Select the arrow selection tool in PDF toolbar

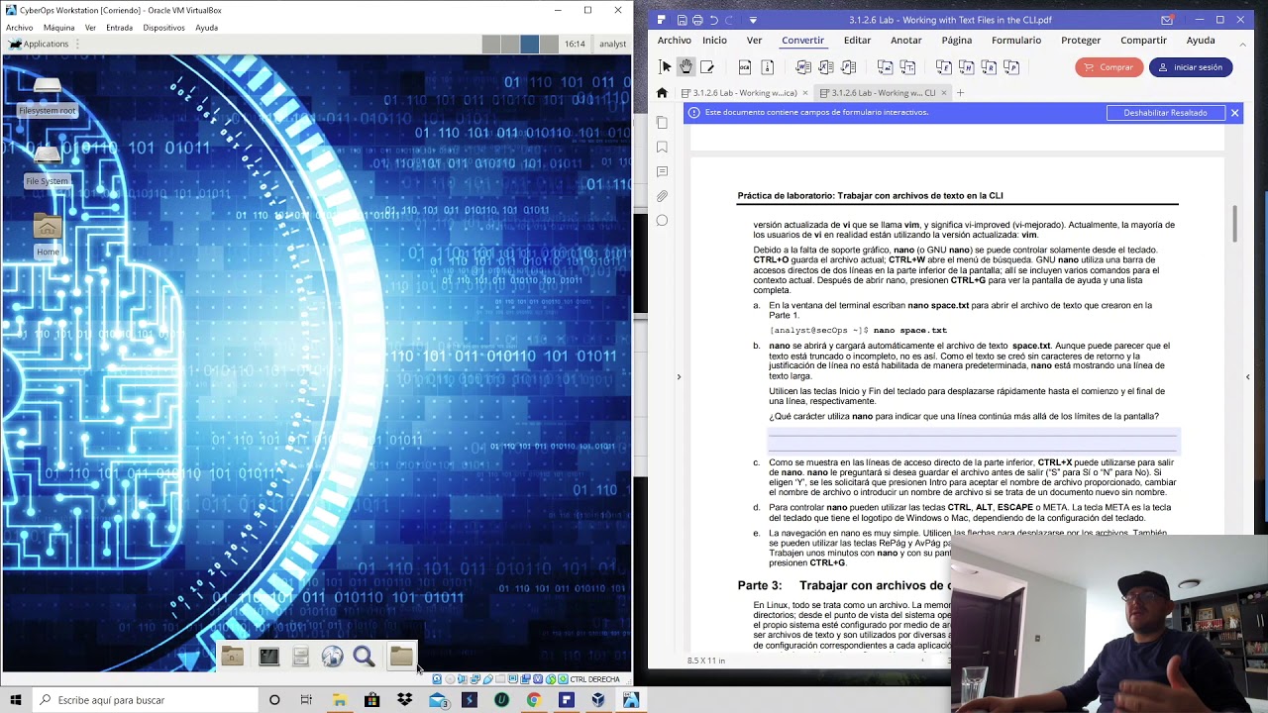(x=665, y=66)
